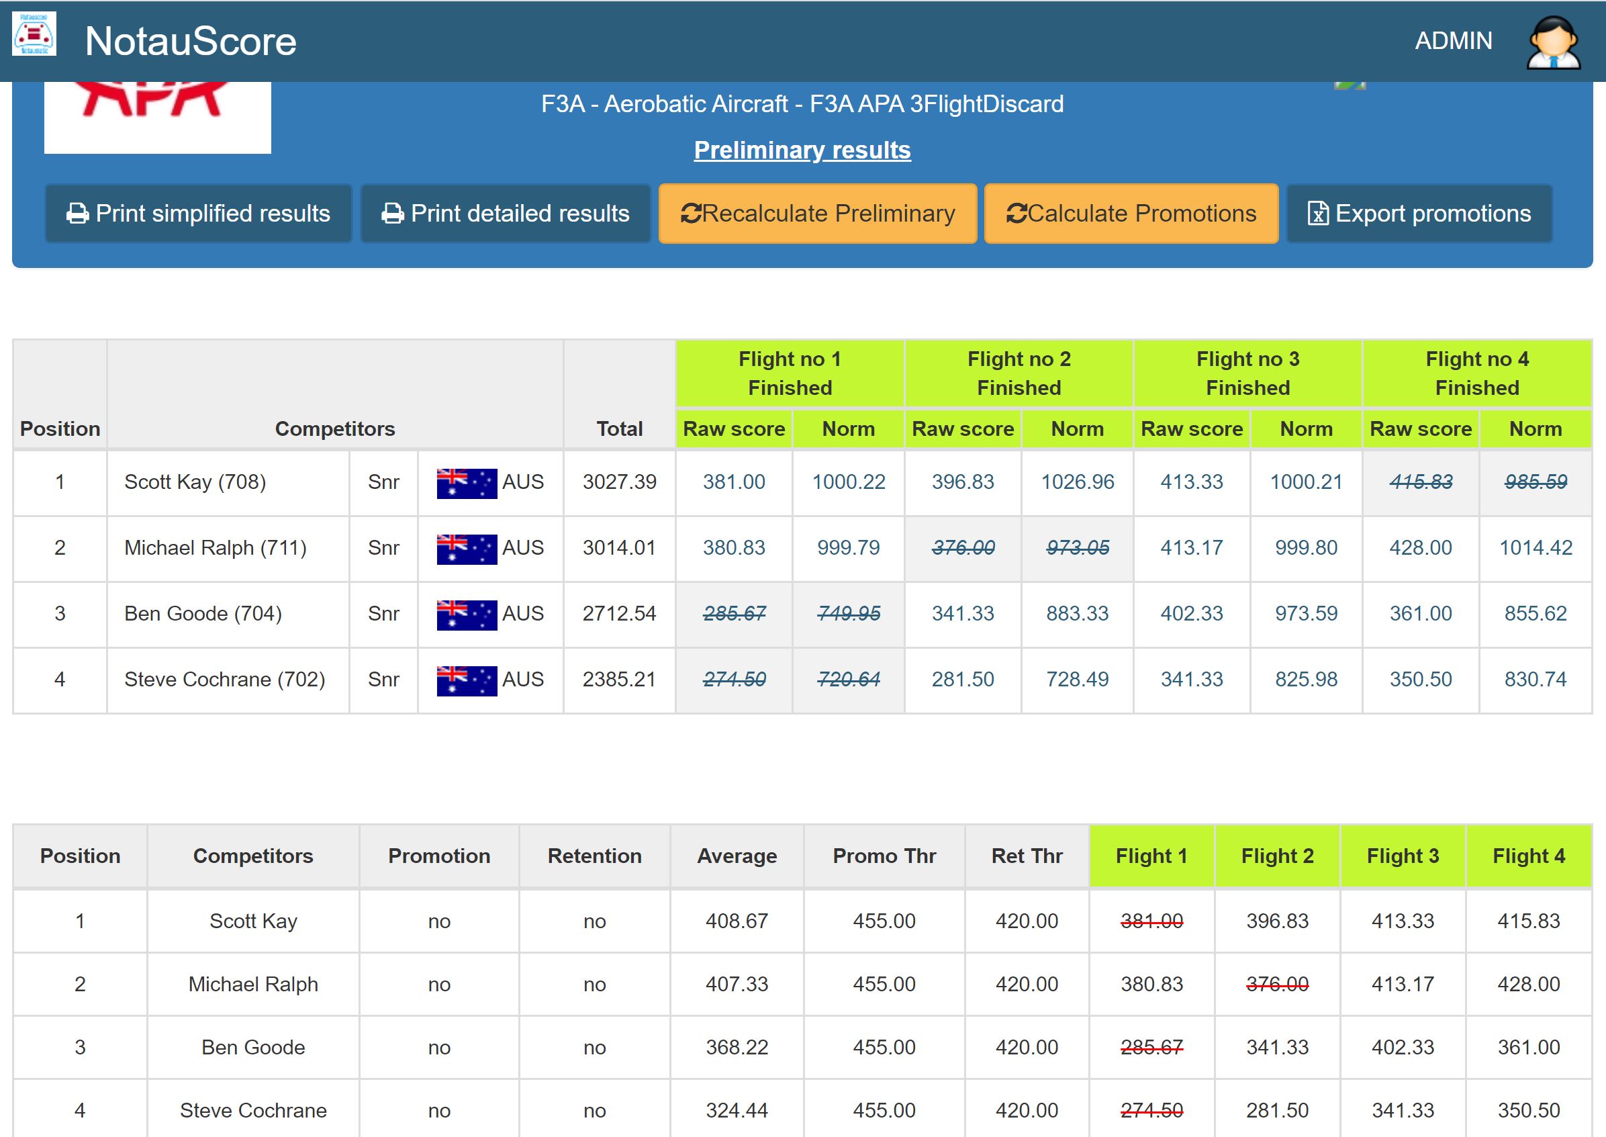Select competitor Scott Kay (708)
Viewport: 1606px width, 1137px height.
(195, 482)
